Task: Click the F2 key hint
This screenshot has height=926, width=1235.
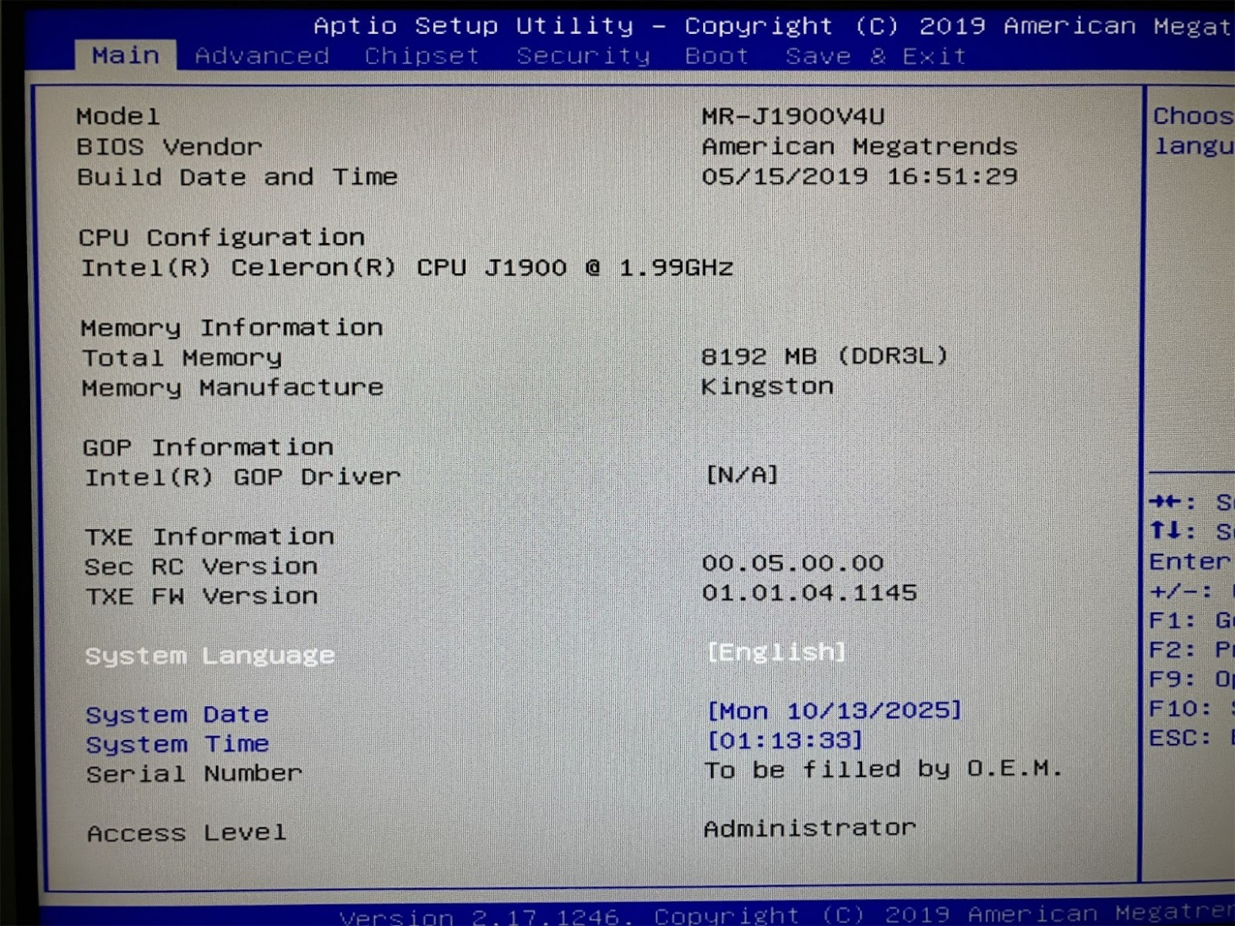Action: point(1191,651)
